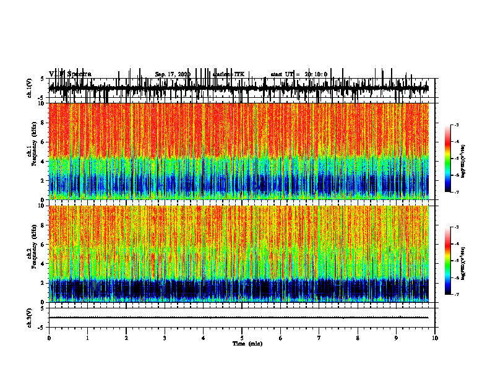Click the 'VLF Spectra' plot title

(x=70, y=74)
